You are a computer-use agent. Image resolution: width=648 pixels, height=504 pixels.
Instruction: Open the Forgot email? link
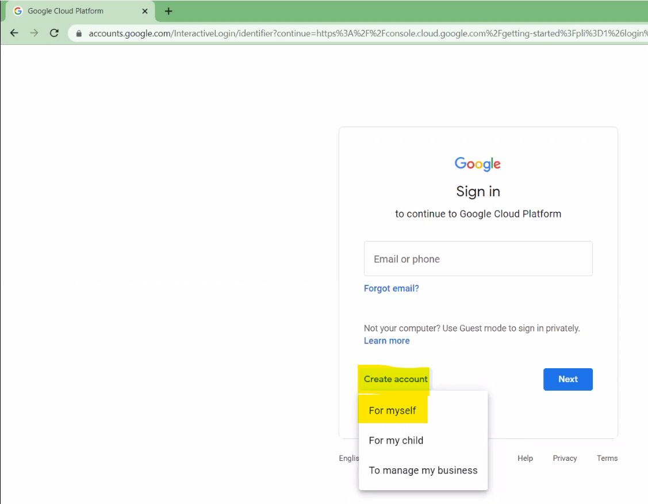click(x=392, y=289)
